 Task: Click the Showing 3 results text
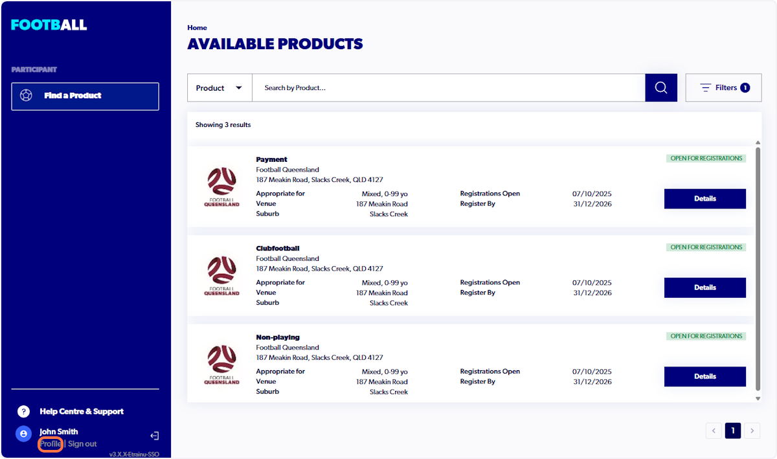pyautogui.click(x=223, y=124)
